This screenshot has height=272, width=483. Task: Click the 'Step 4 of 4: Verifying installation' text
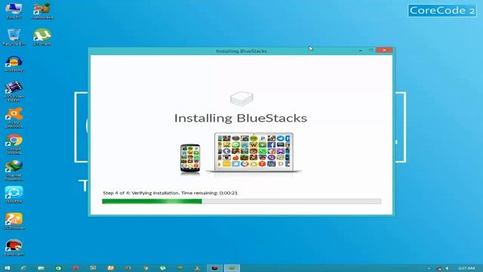click(141, 193)
